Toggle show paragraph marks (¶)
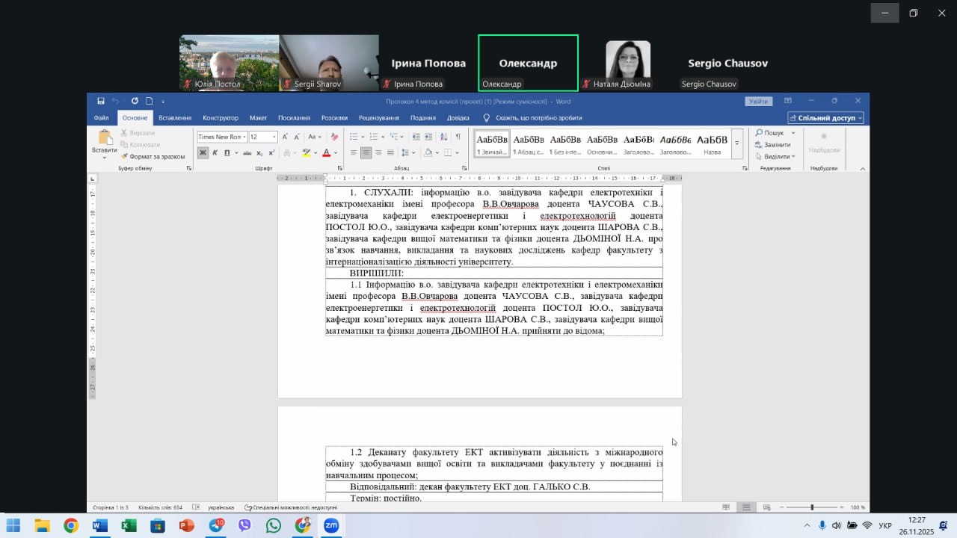This screenshot has height=538, width=957. [458, 137]
